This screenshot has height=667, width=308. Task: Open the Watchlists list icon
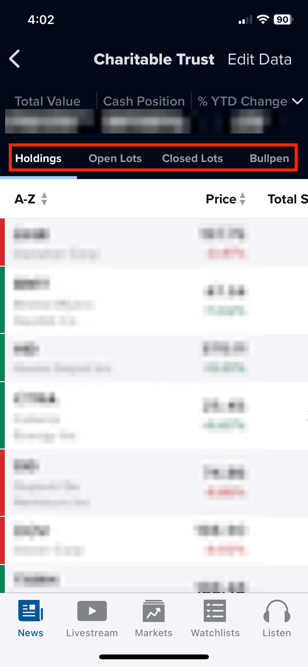tap(215, 611)
